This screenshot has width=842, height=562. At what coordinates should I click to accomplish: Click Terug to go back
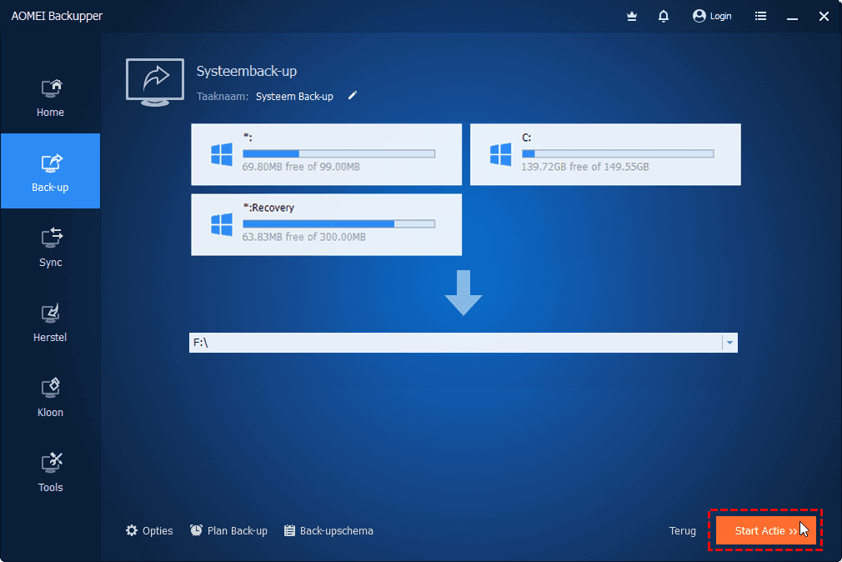[682, 531]
